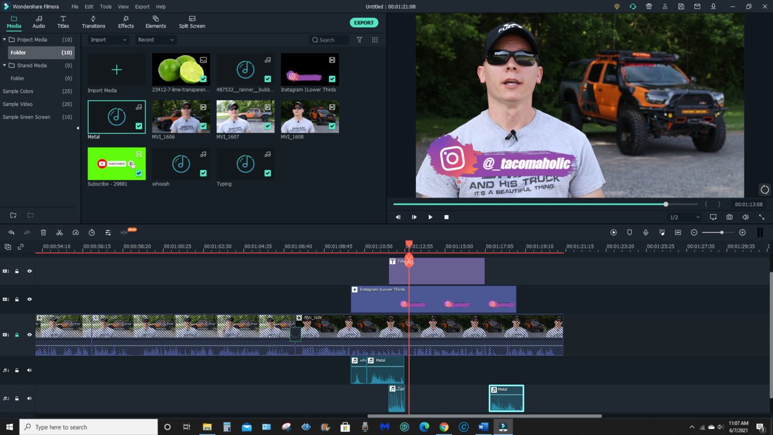Switch to the Transitions tab

[94, 22]
